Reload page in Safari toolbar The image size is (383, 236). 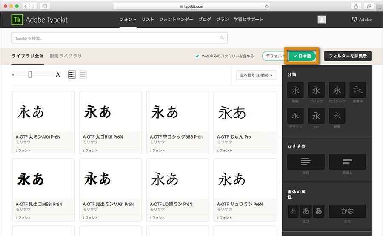(x=266, y=6)
